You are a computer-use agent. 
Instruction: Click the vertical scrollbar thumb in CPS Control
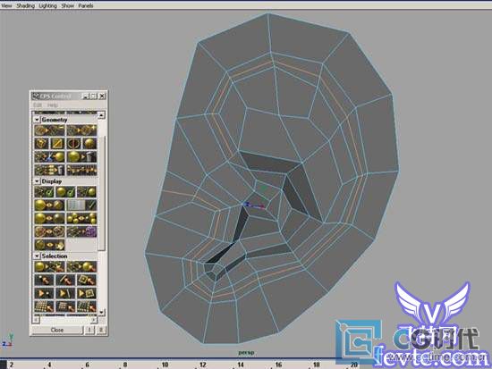101,193
